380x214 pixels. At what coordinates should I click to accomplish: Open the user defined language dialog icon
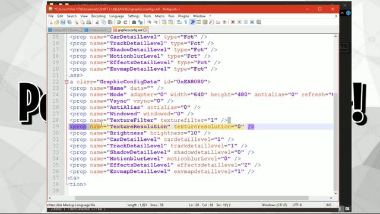pos(198,22)
